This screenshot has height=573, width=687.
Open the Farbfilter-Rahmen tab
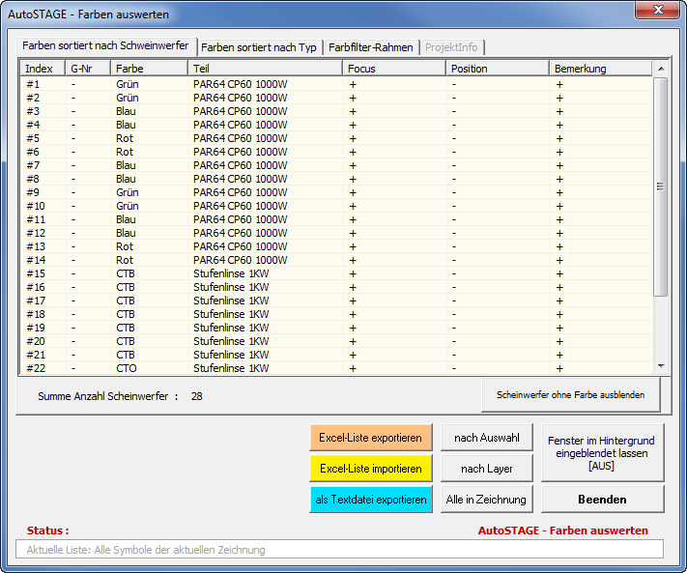(370, 47)
